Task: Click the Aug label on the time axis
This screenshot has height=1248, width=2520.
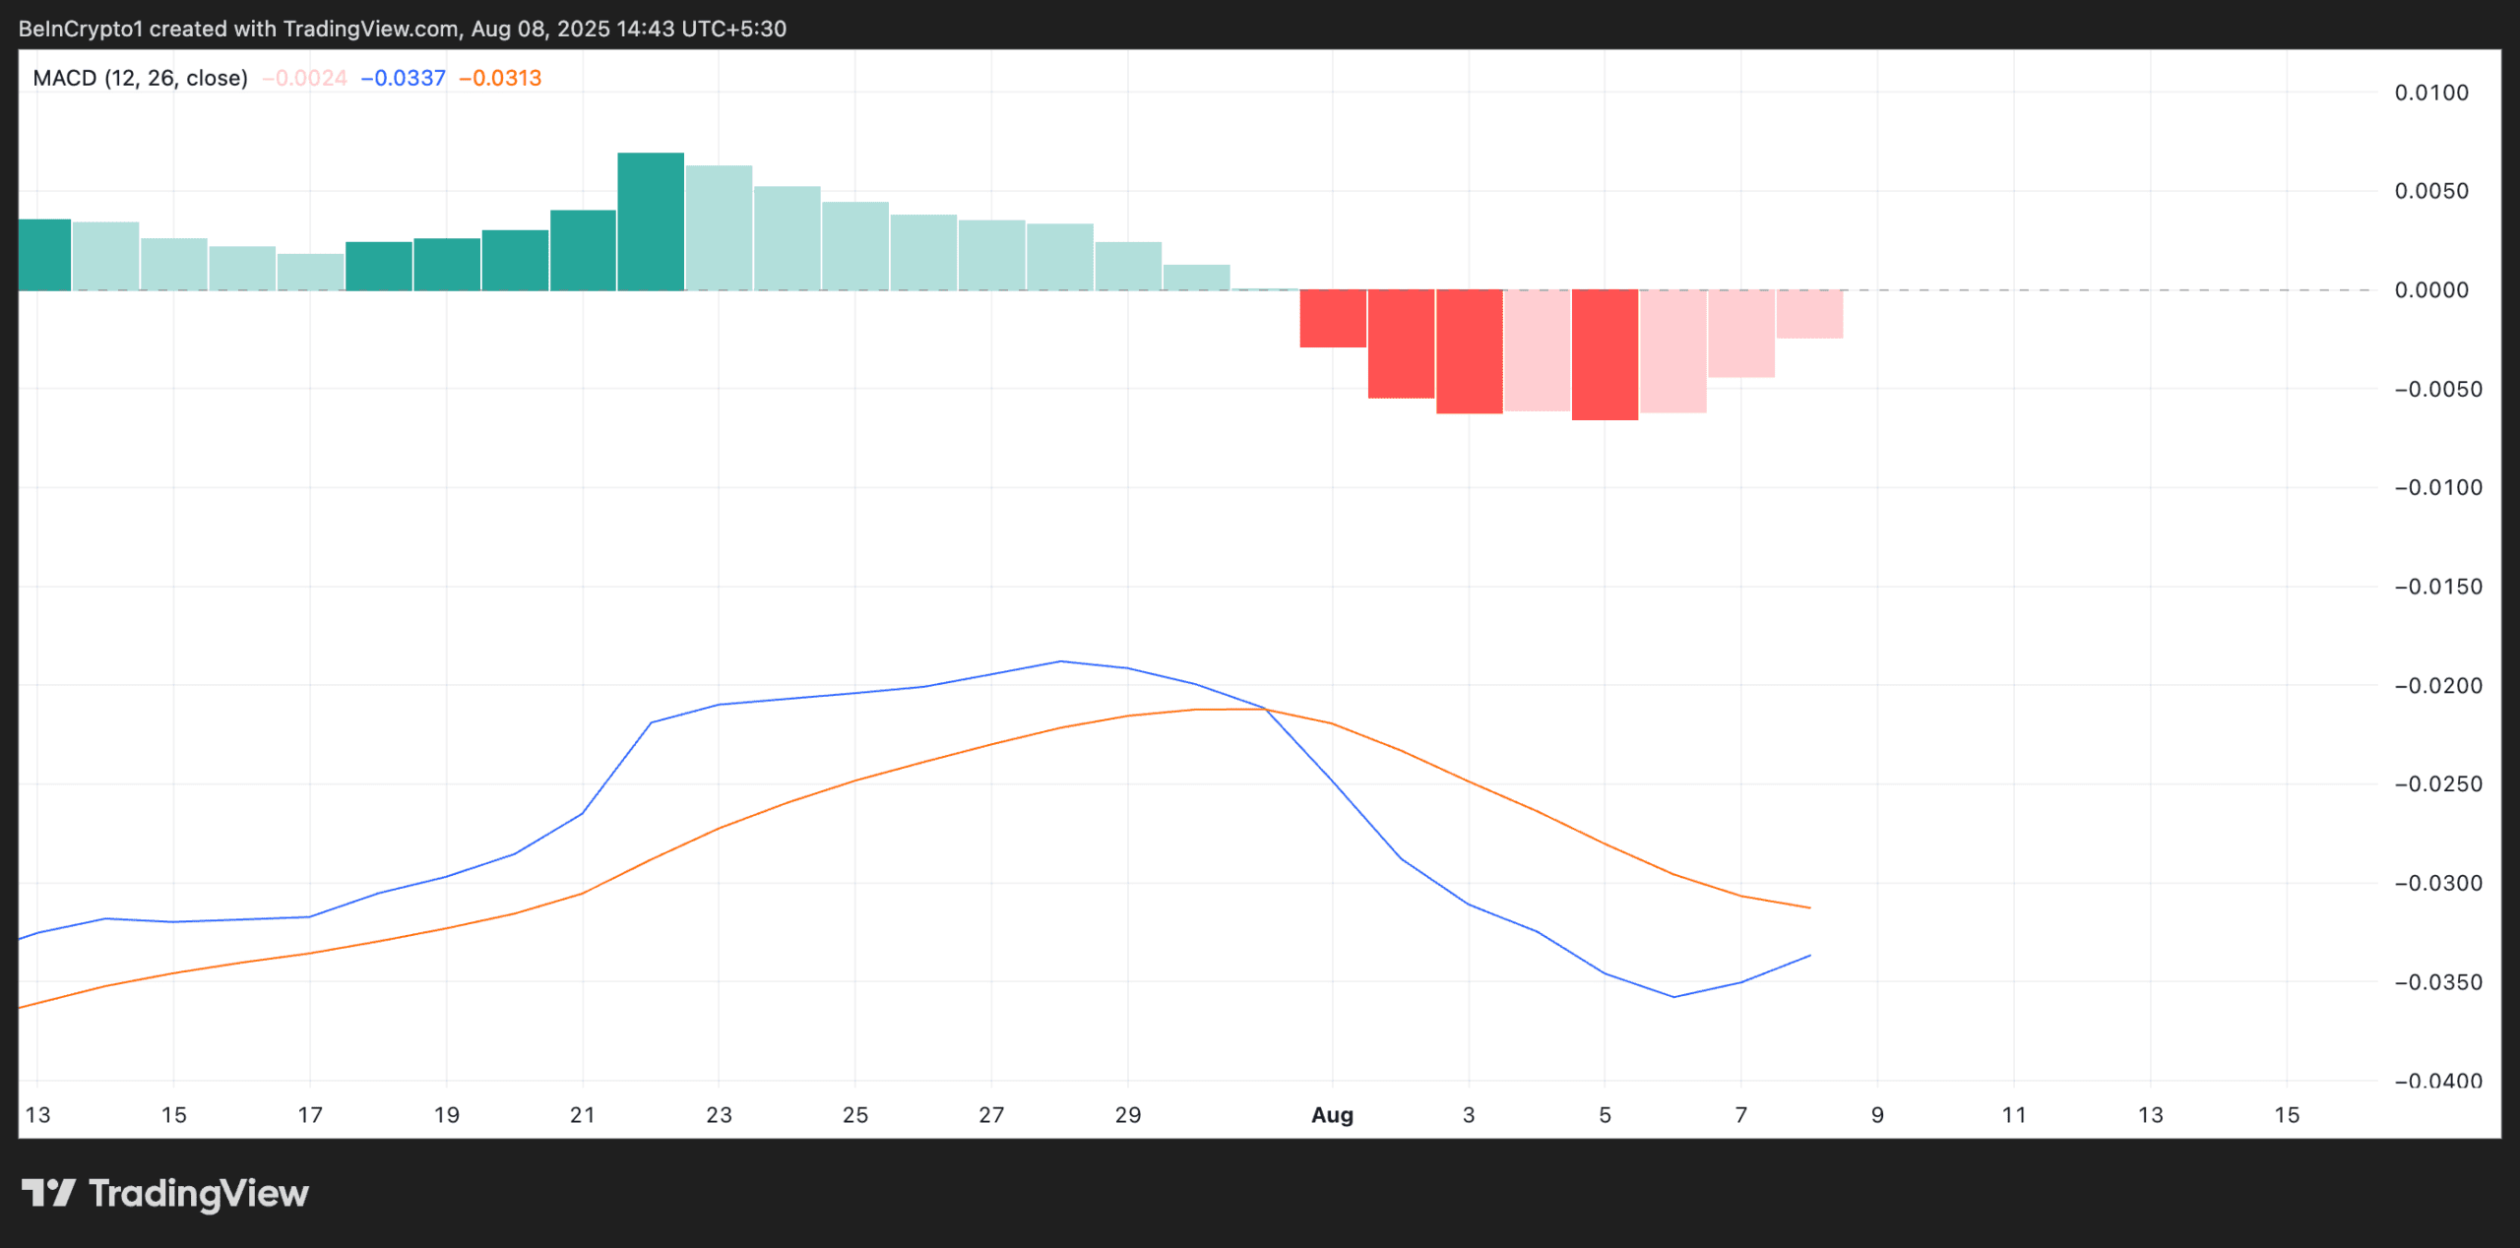Action: 1332,1115
